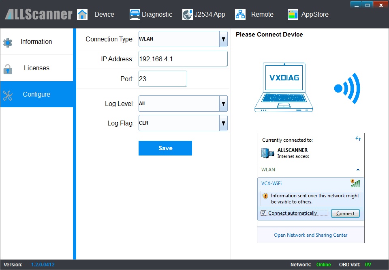Click the IP Address field
This screenshot has width=389, height=270.
pyautogui.click(x=183, y=59)
